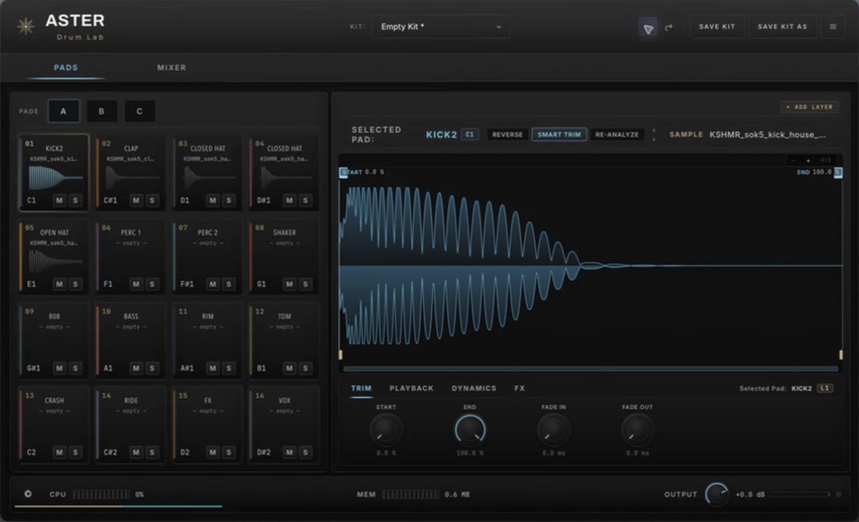The height and width of the screenshot is (522, 859).
Task: Click the ADD LAYER button
Action: click(x=809, y=107)
